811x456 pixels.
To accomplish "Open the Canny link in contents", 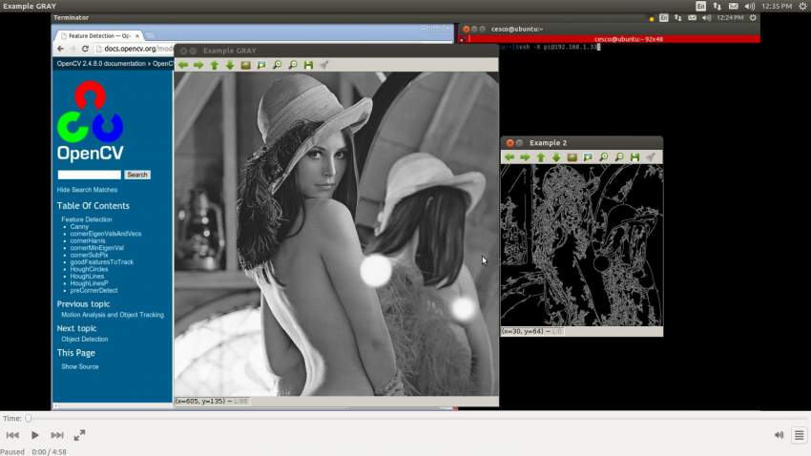I will pyautogui.click(x=79, y=226).
